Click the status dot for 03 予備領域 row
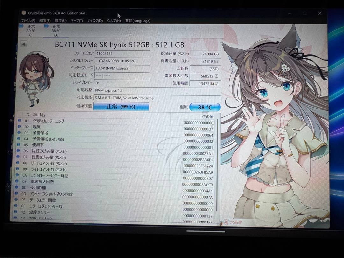The height and width of the screenshot is (258, 344). tap(19, 133)
